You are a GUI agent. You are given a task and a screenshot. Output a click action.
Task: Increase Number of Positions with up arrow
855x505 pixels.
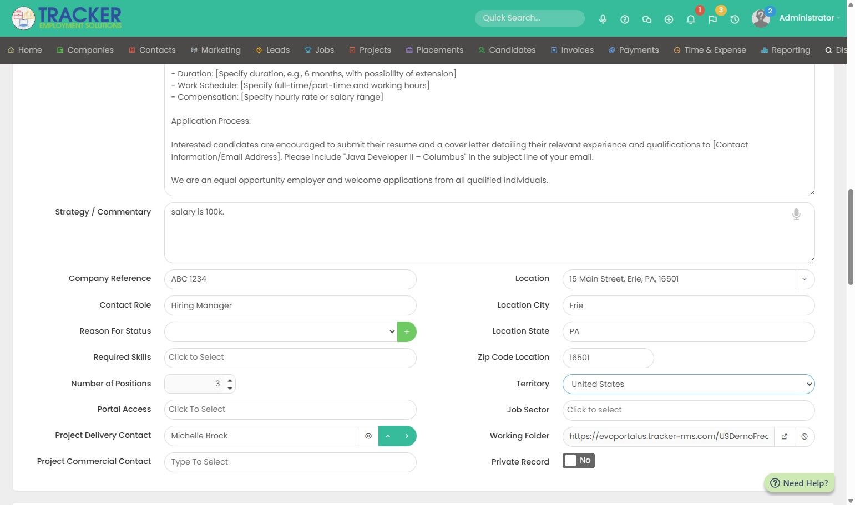point(230,380)
